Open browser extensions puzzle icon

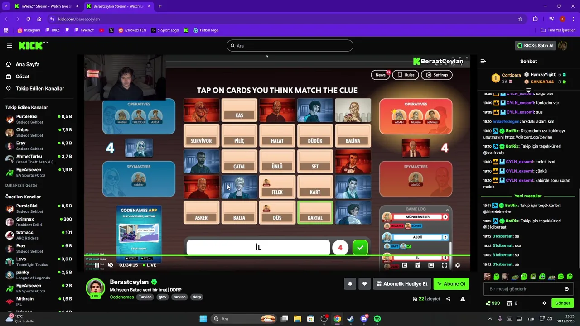536,19
